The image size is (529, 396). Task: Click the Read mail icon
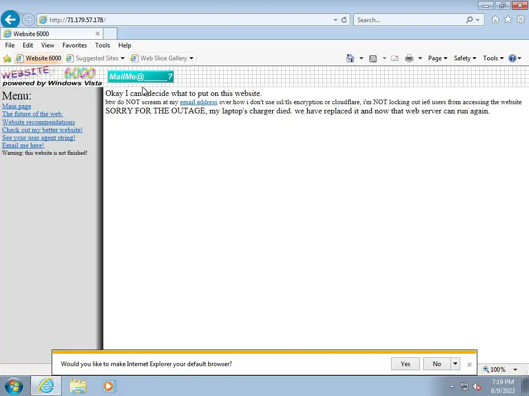[395, 58]
